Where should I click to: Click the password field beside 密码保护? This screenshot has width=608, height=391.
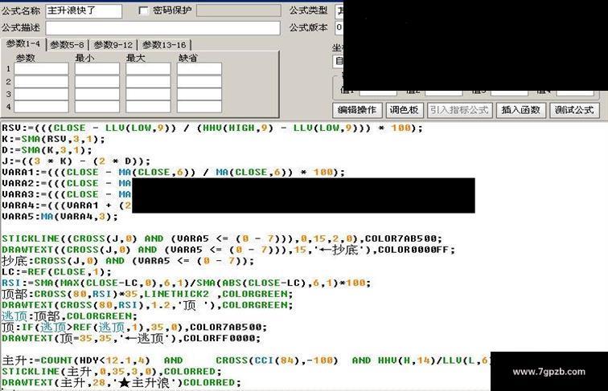pyautogui.click(x=239, y=10)
